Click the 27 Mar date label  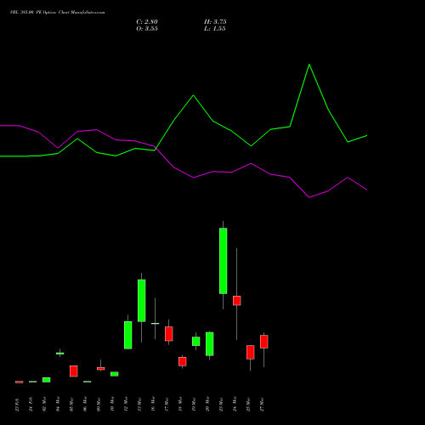pyautogui.click(x=262, y=405)
